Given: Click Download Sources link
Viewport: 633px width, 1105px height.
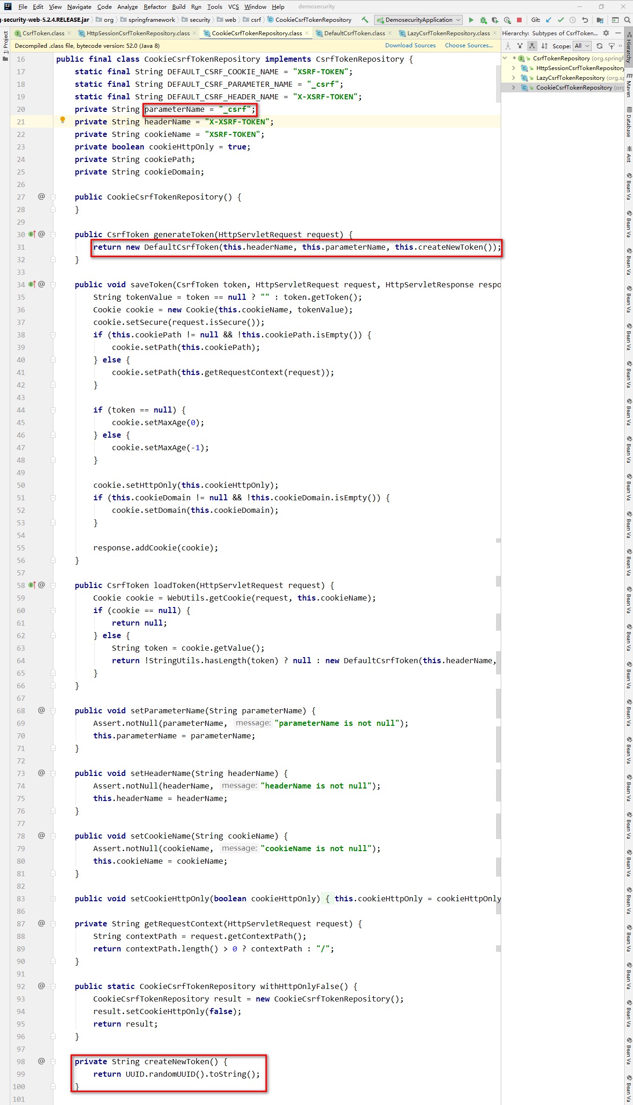Looking at the screenshot, I should click(x=410, y=45).
